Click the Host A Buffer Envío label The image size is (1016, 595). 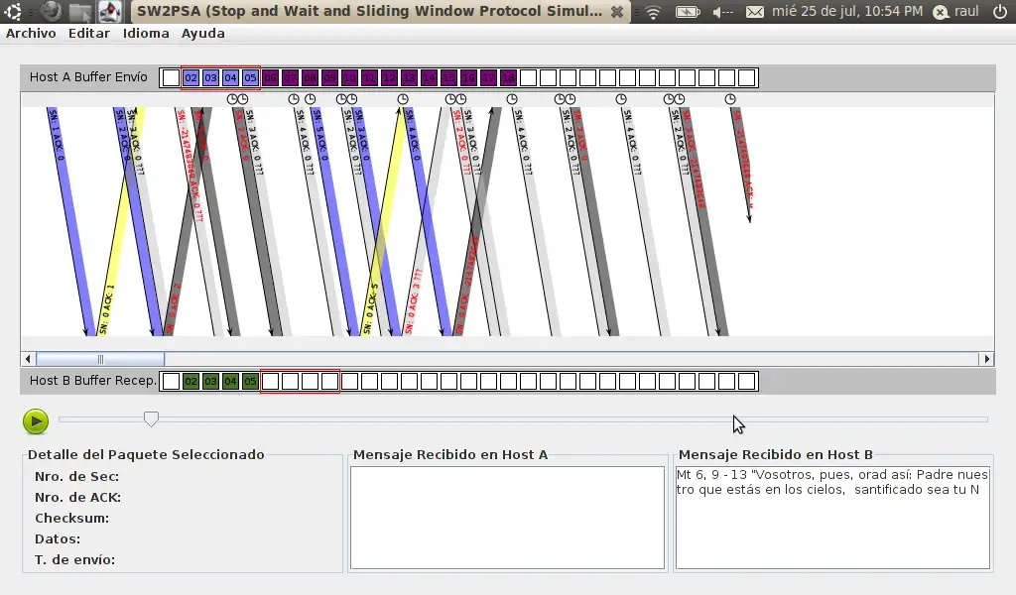click(88, 77)
